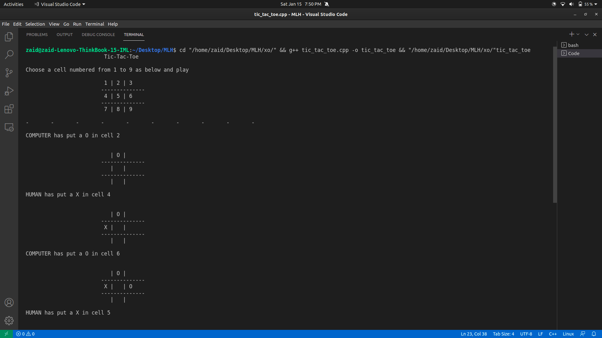This screenshot has height=338, width=602.
Task: Click the terminal vertical scrollbar
Action: coord(555,125)
